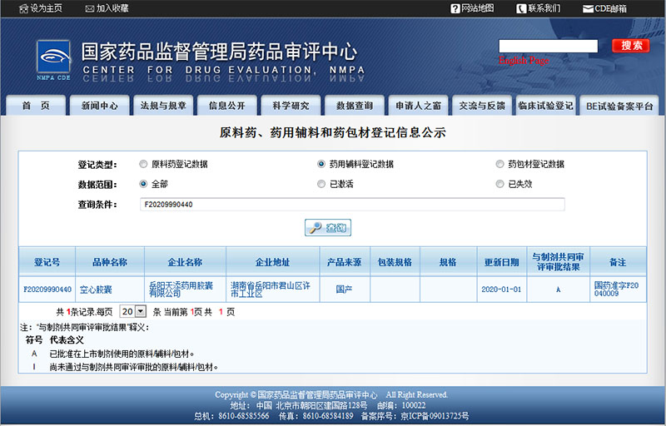Screen dimensions: 666x426
Task: Click the 查询 query button
Action: pos(328,228)
